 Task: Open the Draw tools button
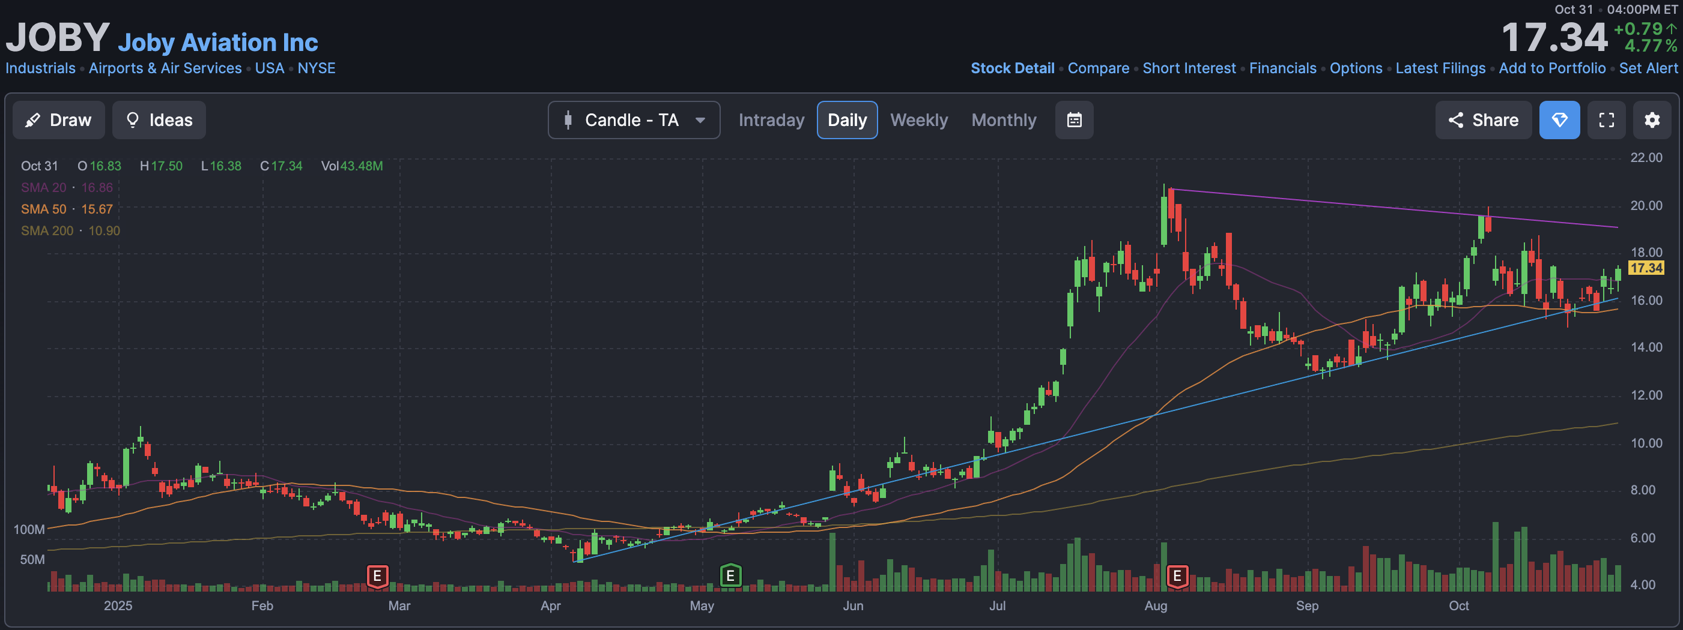(x=59, y=120)
